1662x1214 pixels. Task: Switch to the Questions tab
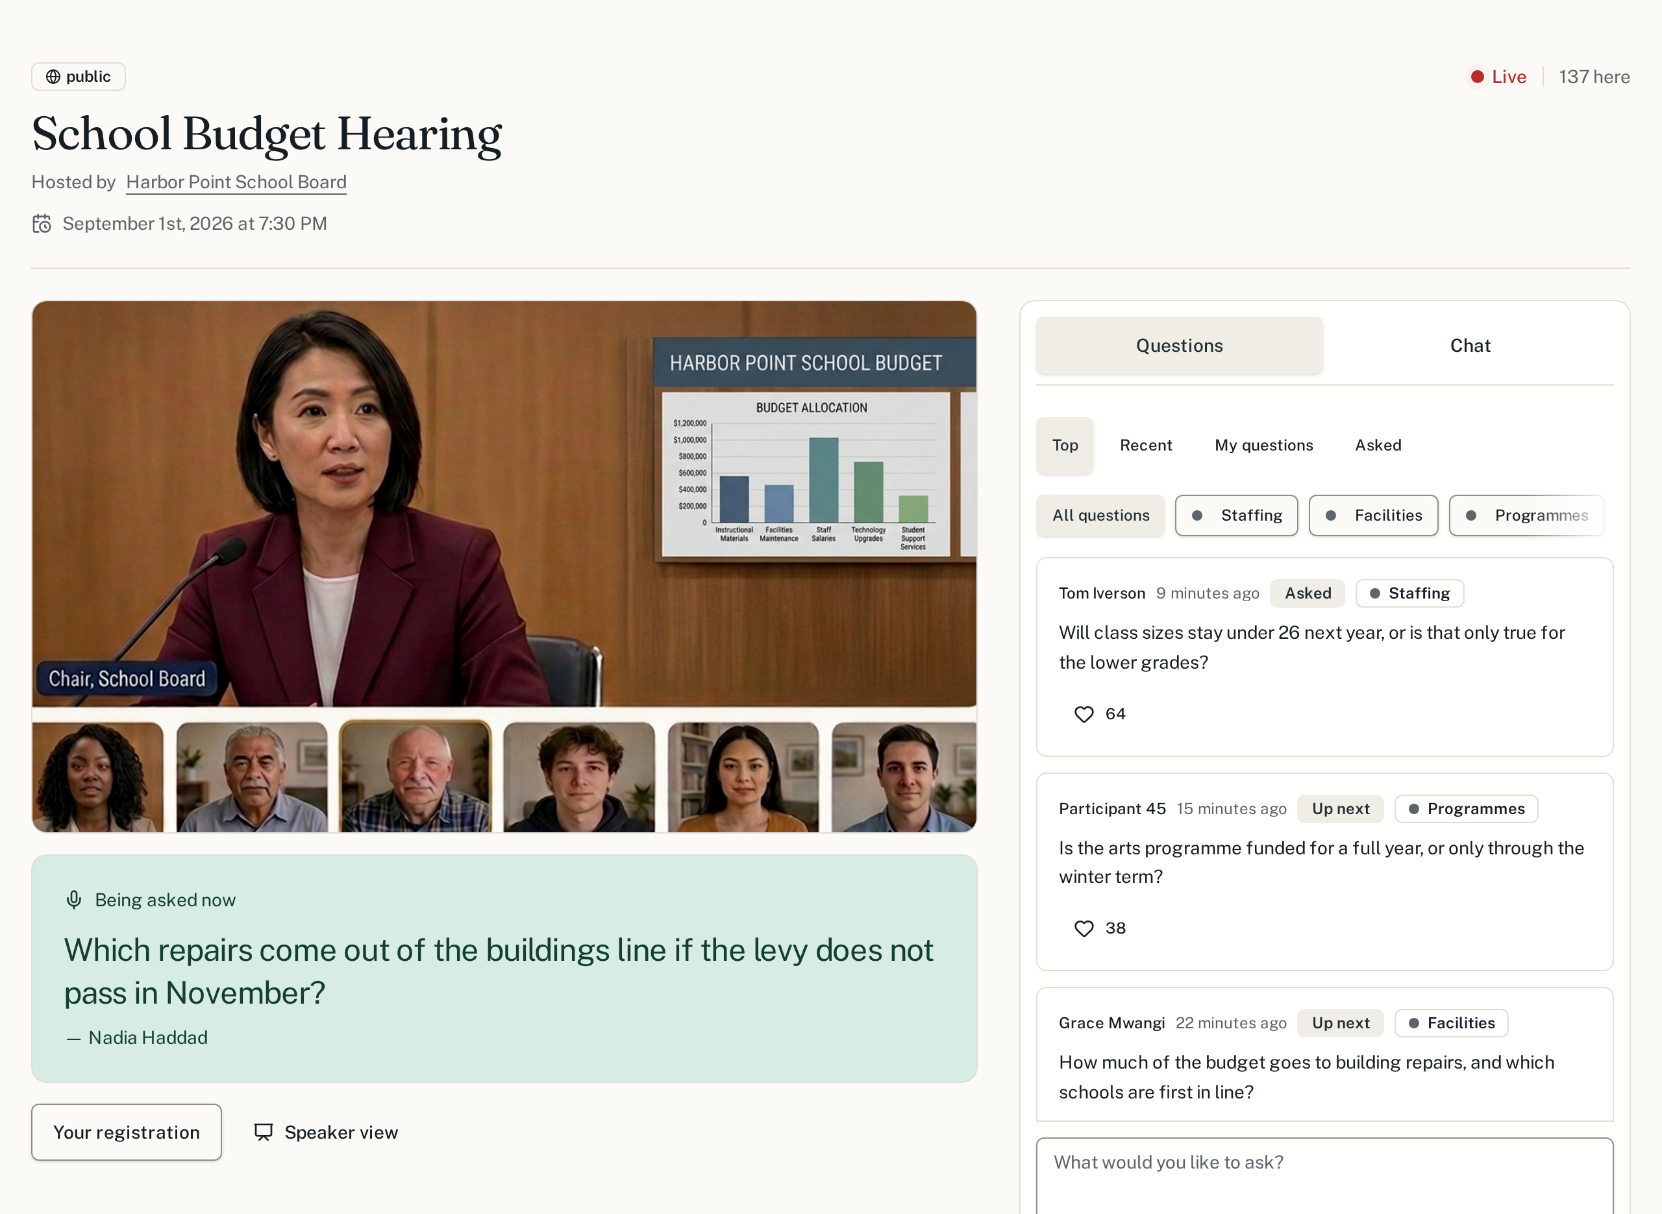(1179, 345)
